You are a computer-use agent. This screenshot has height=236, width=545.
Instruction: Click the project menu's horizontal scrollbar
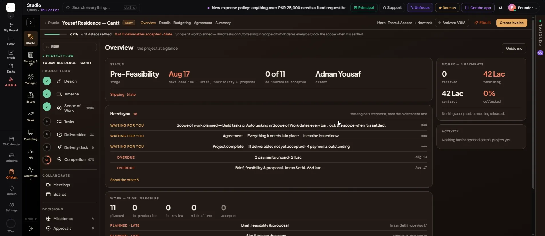[x=31, y=219]
